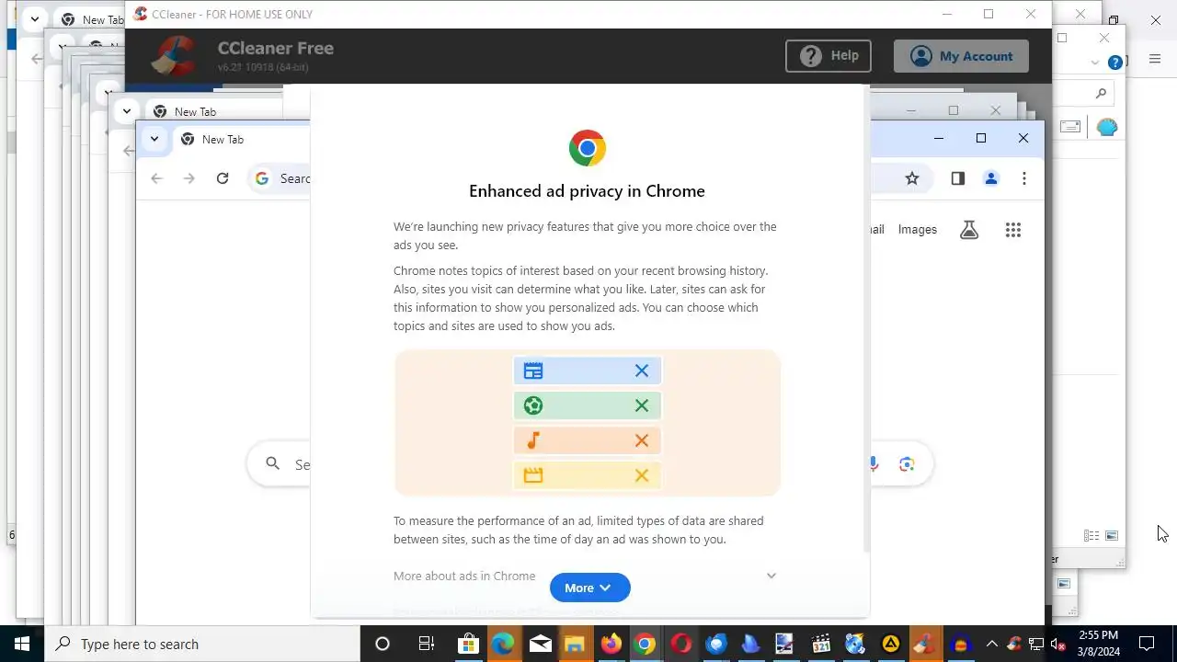Switch to Chrome on taskbar

(x=645, y=644)
